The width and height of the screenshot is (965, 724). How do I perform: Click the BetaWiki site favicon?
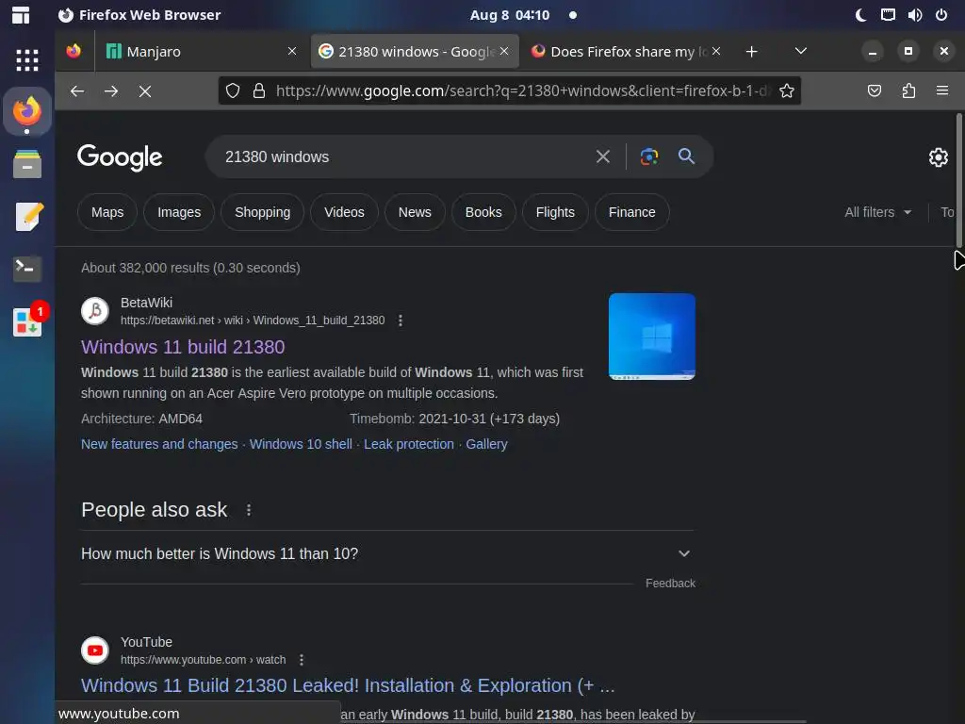(x=95, y=311)
